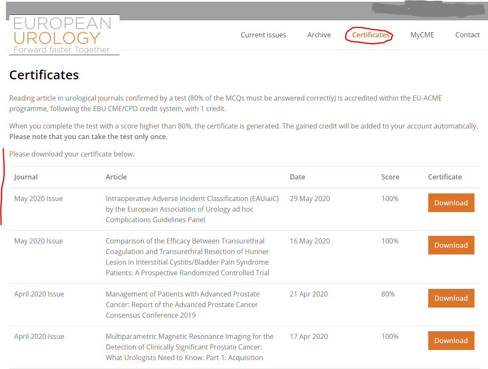
Task: Download the Multiparametric MRI article certificate
Action: point(451,341)
